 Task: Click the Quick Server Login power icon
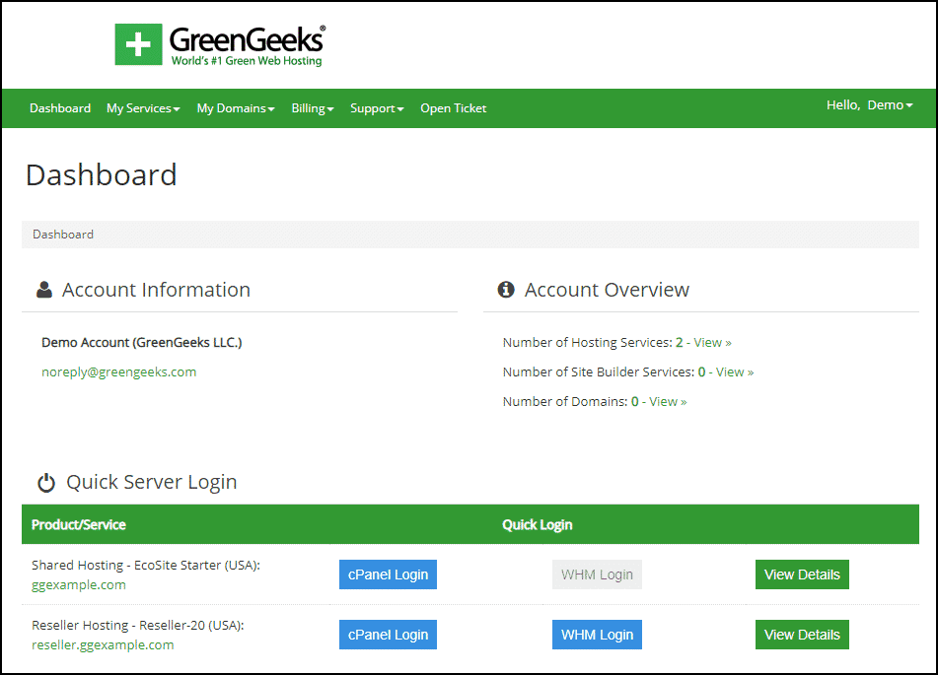[46, 483]
